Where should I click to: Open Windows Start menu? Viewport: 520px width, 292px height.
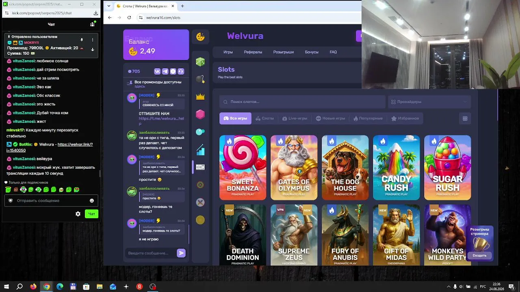(x=6, y=287)
